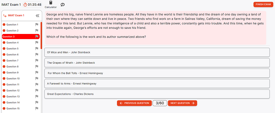Click the IMAT Exam 1 sidebar arrow icon
Viewport: 275px width, 113px height.
point(5,15)
